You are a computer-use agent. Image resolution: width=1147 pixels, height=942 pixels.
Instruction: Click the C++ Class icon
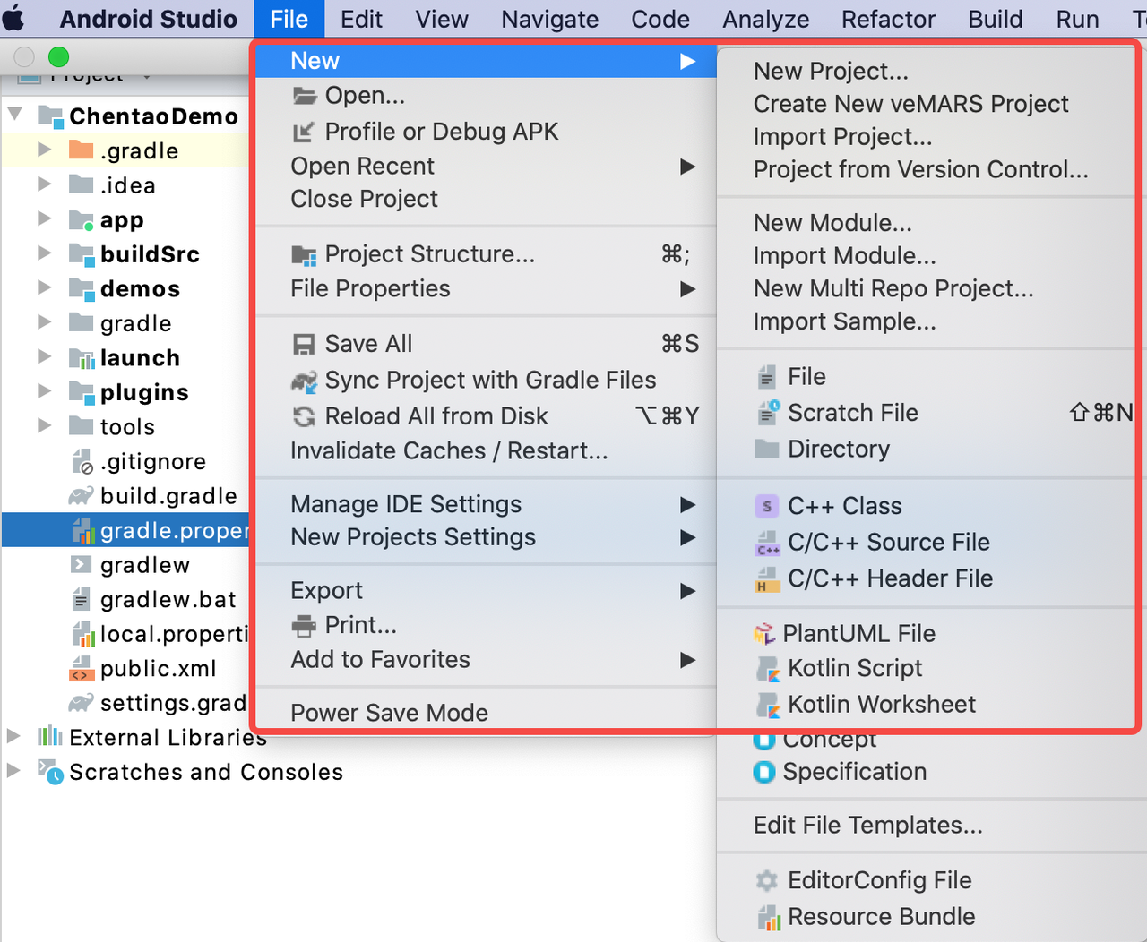[766, 507]
